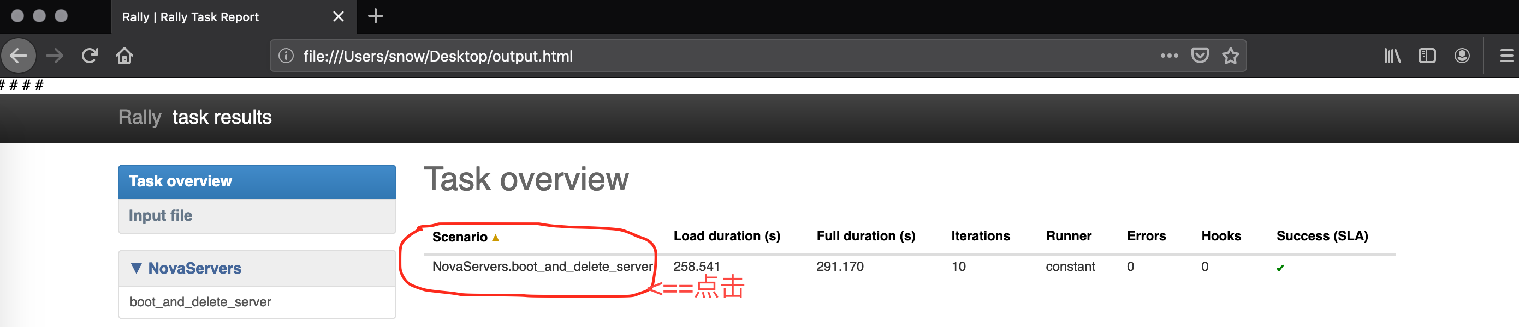Open the site information icon in address bar
The width and height of the screenshot is (1519, 327).
tap(286, 56)
